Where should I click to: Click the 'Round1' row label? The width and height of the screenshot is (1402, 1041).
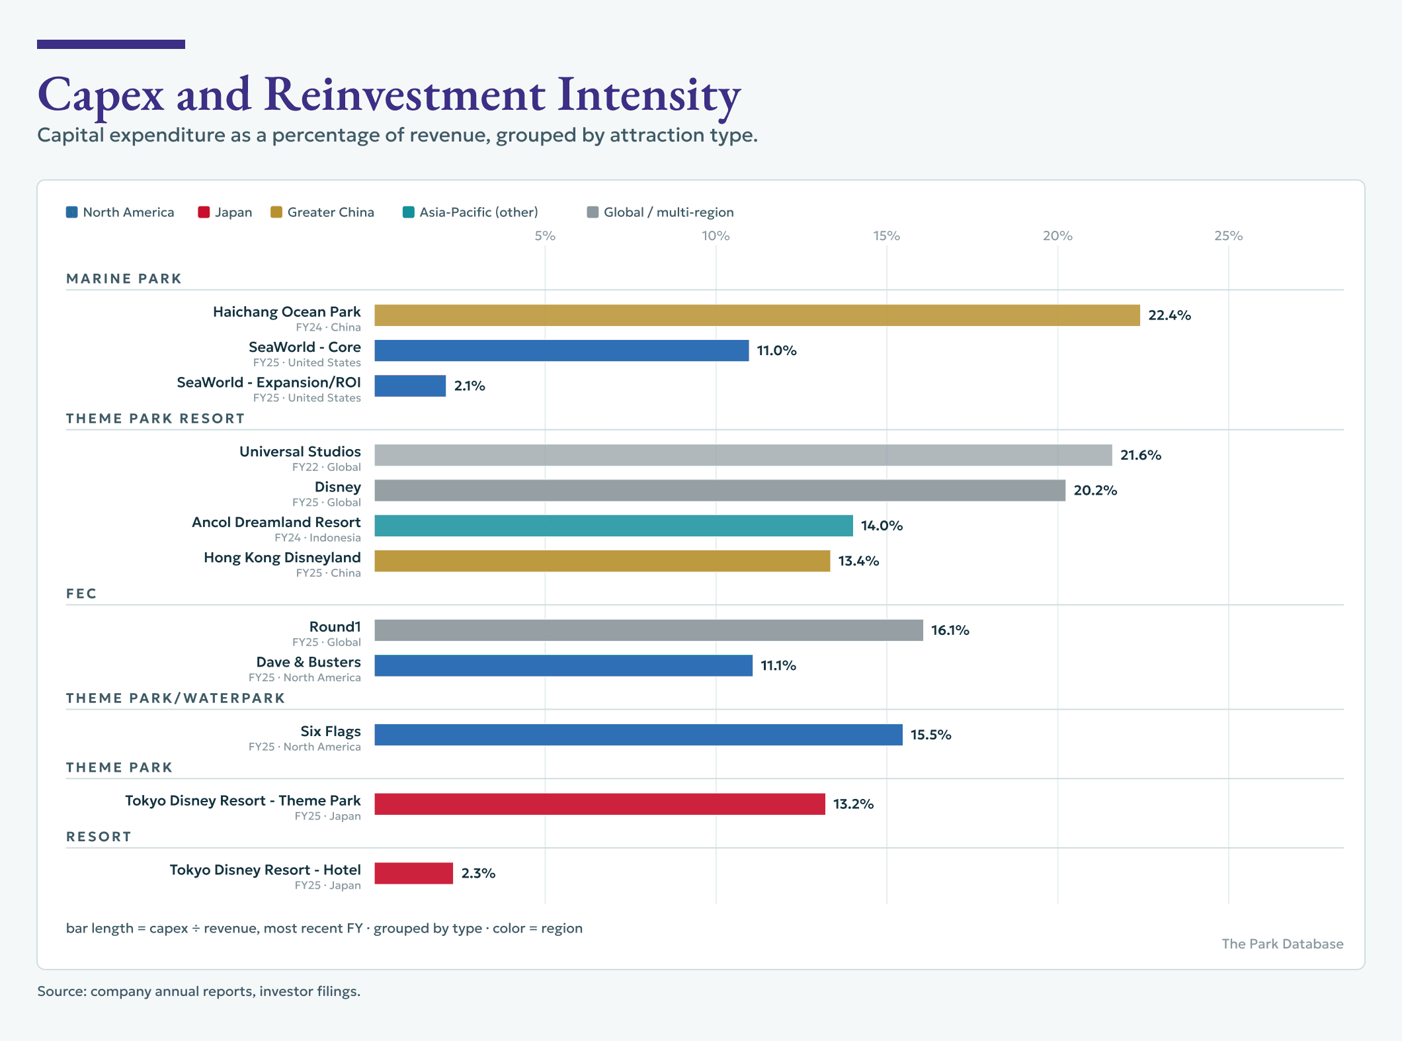pos(335,627)
